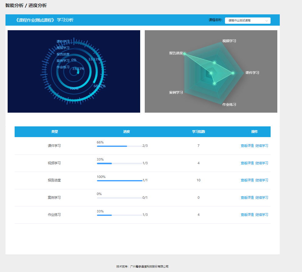Click the 视频学习 cell in the table

tap(54, 163)
